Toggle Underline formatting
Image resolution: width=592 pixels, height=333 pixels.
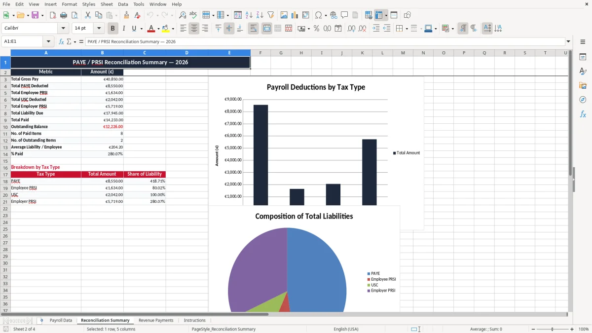point(134,29)
